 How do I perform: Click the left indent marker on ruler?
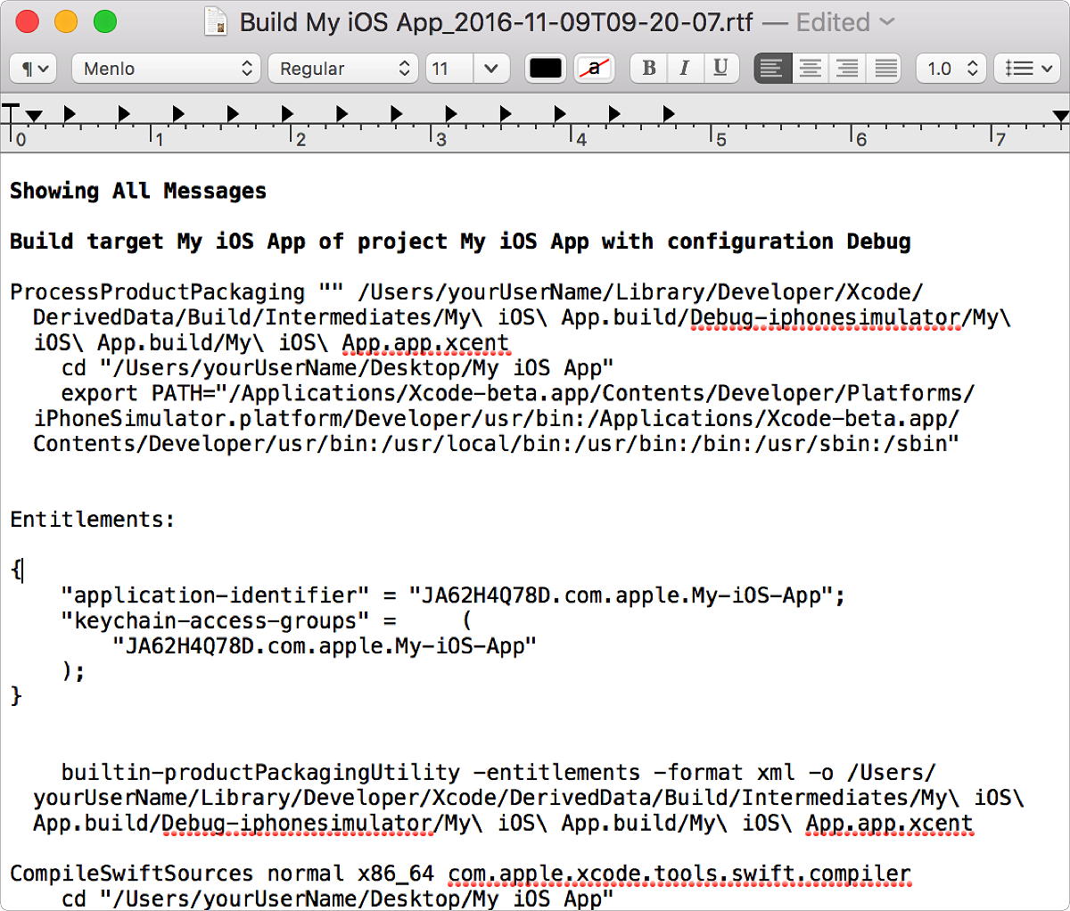point(34,116)
